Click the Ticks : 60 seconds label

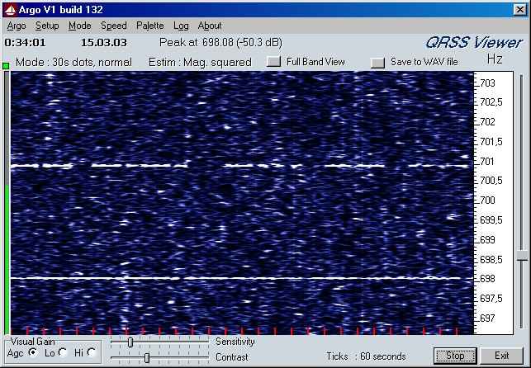(x=366, y=356)
